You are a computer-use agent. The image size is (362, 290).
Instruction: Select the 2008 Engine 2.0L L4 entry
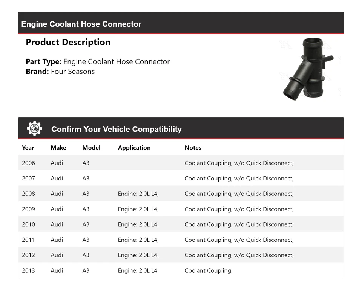[x=138, y=194]
